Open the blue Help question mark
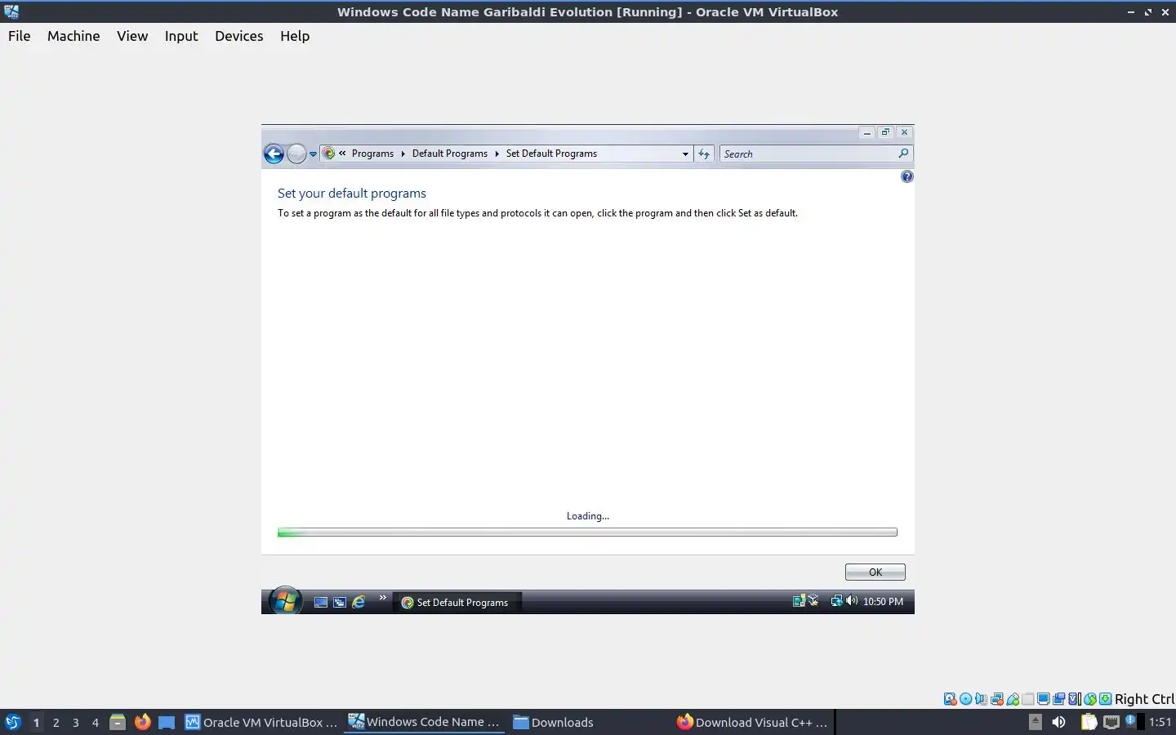1176x735 pixels. (x=906, y=176)
